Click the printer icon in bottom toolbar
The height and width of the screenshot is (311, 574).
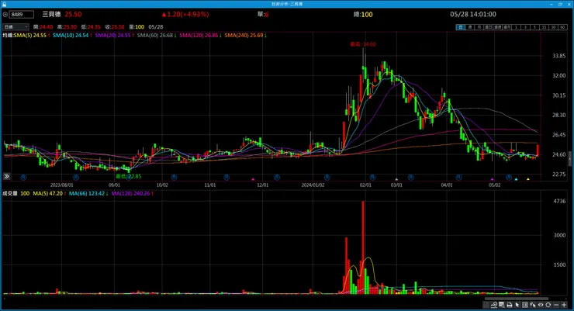(509, 305)
